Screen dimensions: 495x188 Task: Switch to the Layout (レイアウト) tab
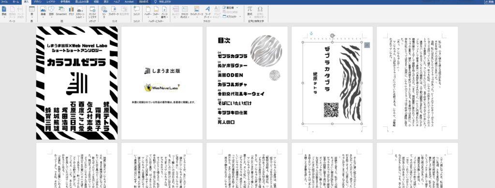tap(51, 1)
